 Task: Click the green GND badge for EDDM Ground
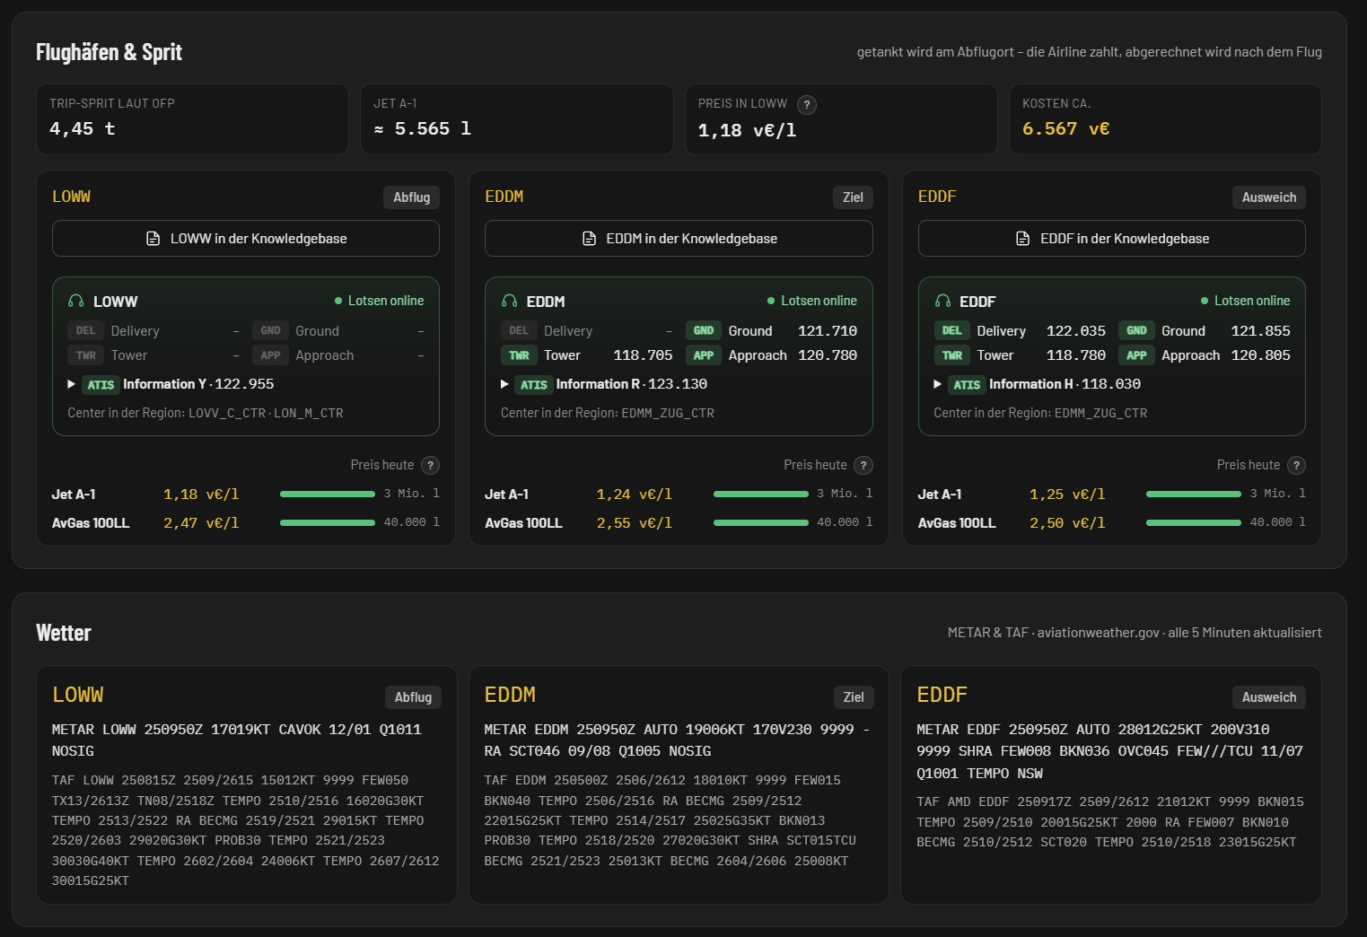703,331
